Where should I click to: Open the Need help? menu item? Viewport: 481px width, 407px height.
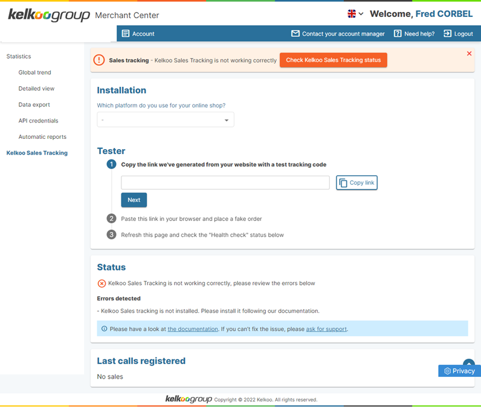pyautogui.click(x=414, y=34)
